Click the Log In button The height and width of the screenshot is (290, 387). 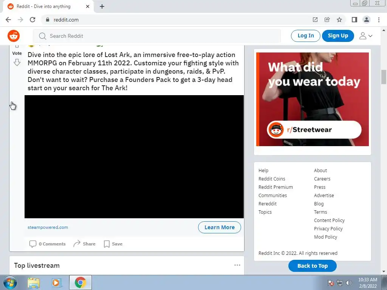[x=305, y=36]
